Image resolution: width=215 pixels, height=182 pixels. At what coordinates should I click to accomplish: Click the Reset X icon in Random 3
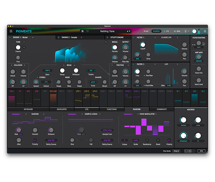(158, 140)
